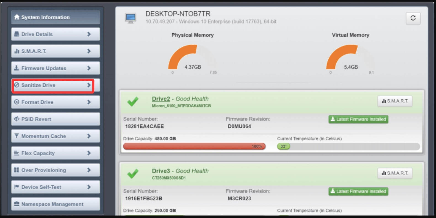
Task: Click the computer monitor icon near DESKTOP-NTOB7TR
Action: pos(131,18)
